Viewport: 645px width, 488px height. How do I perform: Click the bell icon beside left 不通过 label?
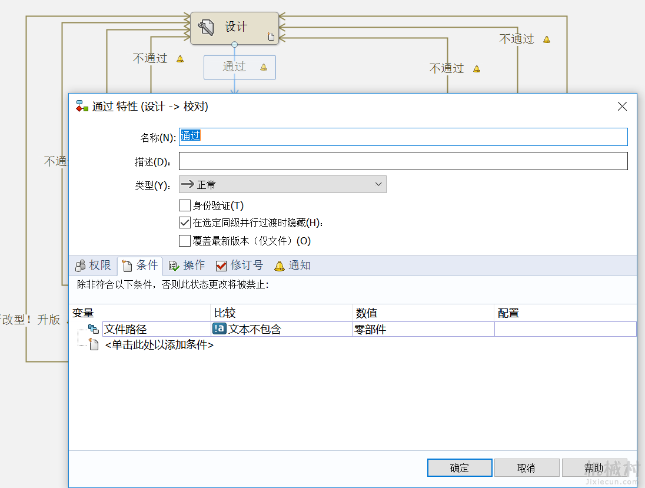coord(180,59)
